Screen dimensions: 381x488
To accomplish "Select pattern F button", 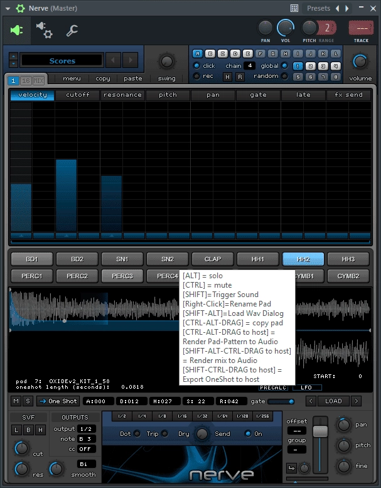I will point(260,53).
